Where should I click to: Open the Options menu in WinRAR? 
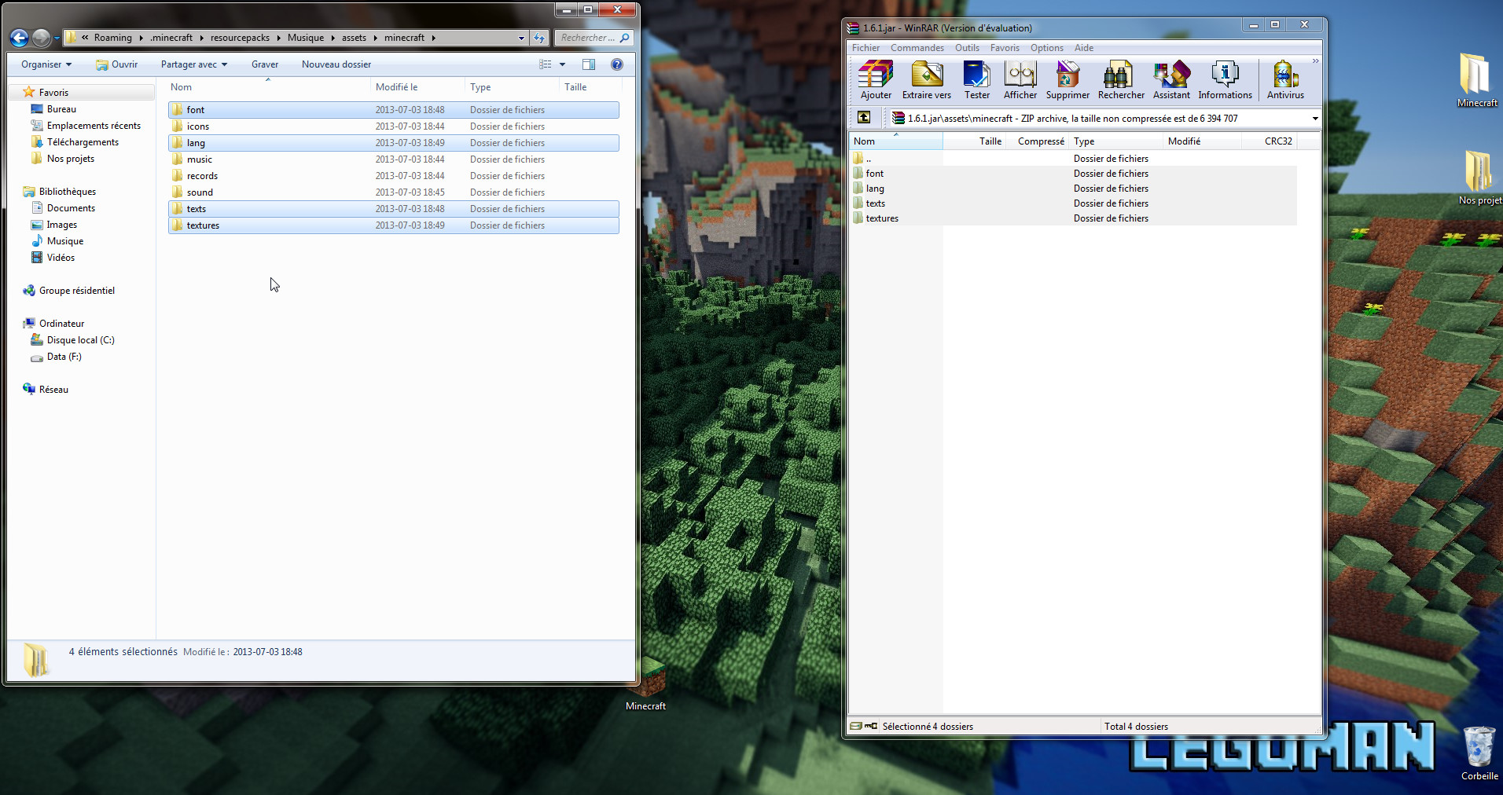[1047, 48]
